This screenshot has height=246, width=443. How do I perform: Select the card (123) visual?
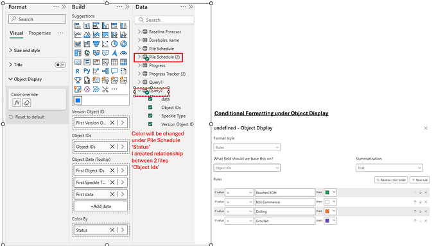(x=78, y=62)
